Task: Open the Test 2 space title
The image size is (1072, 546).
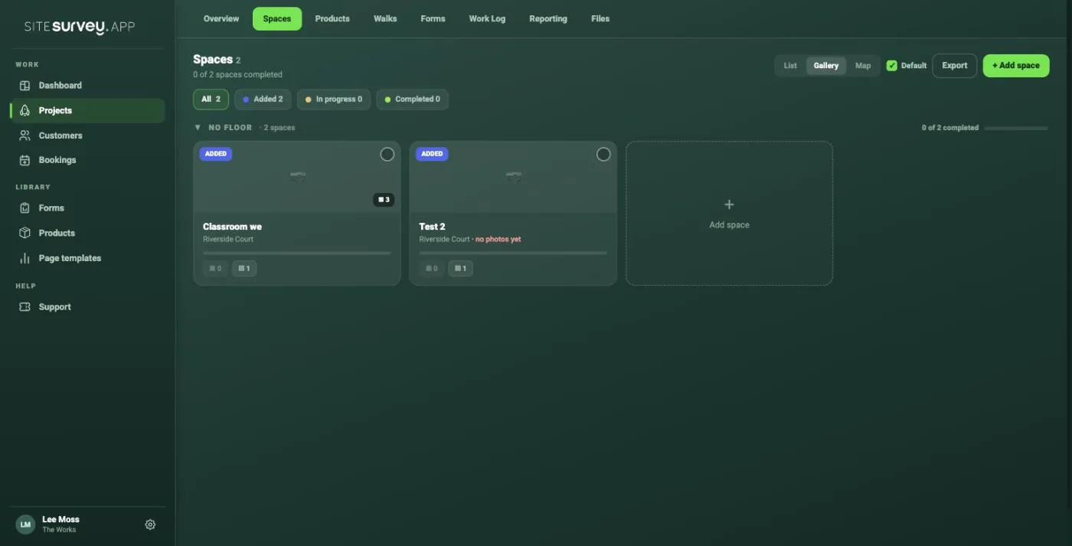Action: (x=432, y=227)
